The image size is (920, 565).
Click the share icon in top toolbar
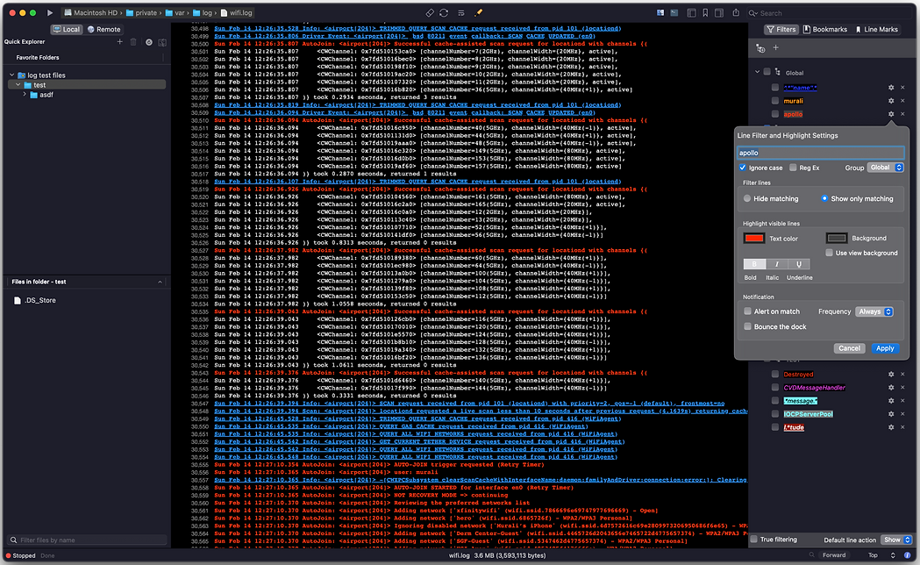click(x=736, y=12)
